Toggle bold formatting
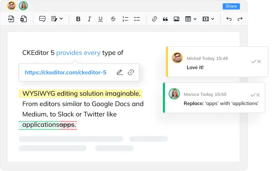This screenshot has height=171, width=272. click(78, 19)
